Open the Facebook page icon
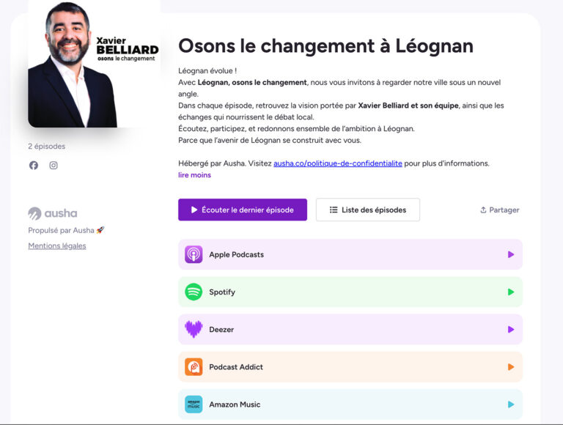This screenshot has height=425, width=563. click(34, 166)
